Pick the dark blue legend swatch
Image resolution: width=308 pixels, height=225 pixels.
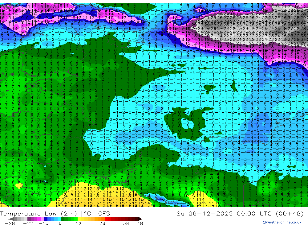(46, 219)
